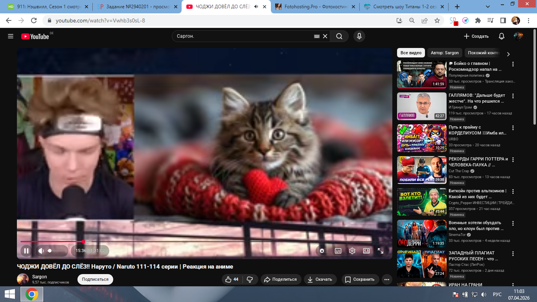Open the YouTube account avatar menu
537x302 pixels.
pyautogui.click(x=519, y=36)
